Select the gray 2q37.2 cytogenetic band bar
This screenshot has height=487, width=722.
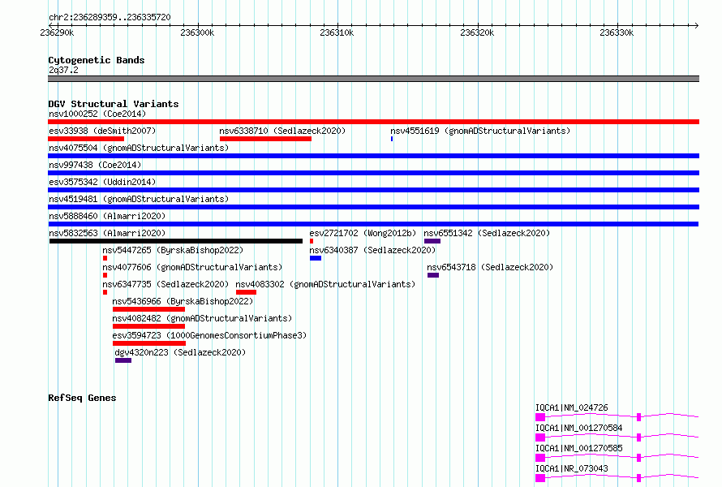click(x=373, y=79)
